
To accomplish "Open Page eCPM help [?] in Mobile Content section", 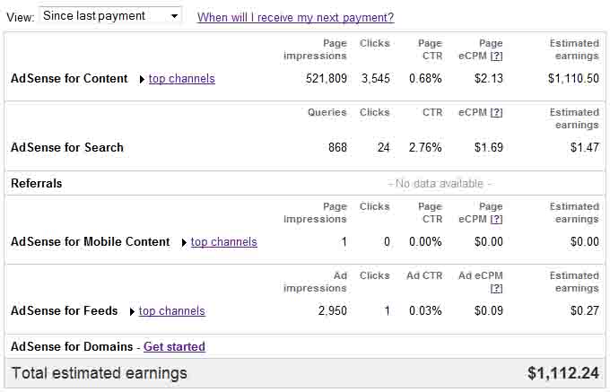I will [496, 220].
